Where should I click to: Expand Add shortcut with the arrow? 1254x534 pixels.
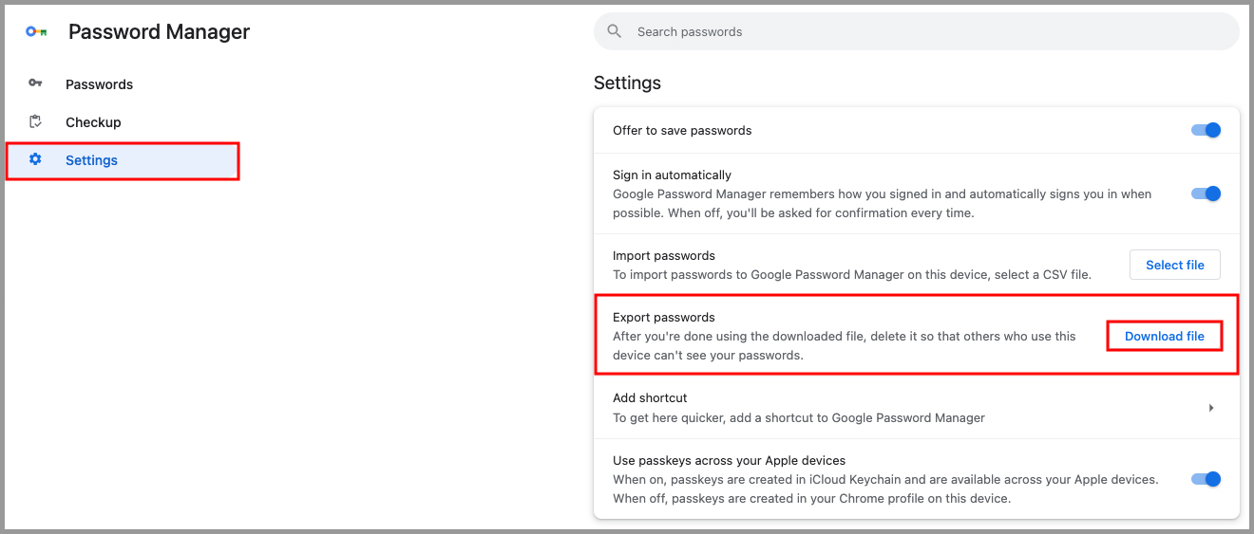(x=1211, y=408)
